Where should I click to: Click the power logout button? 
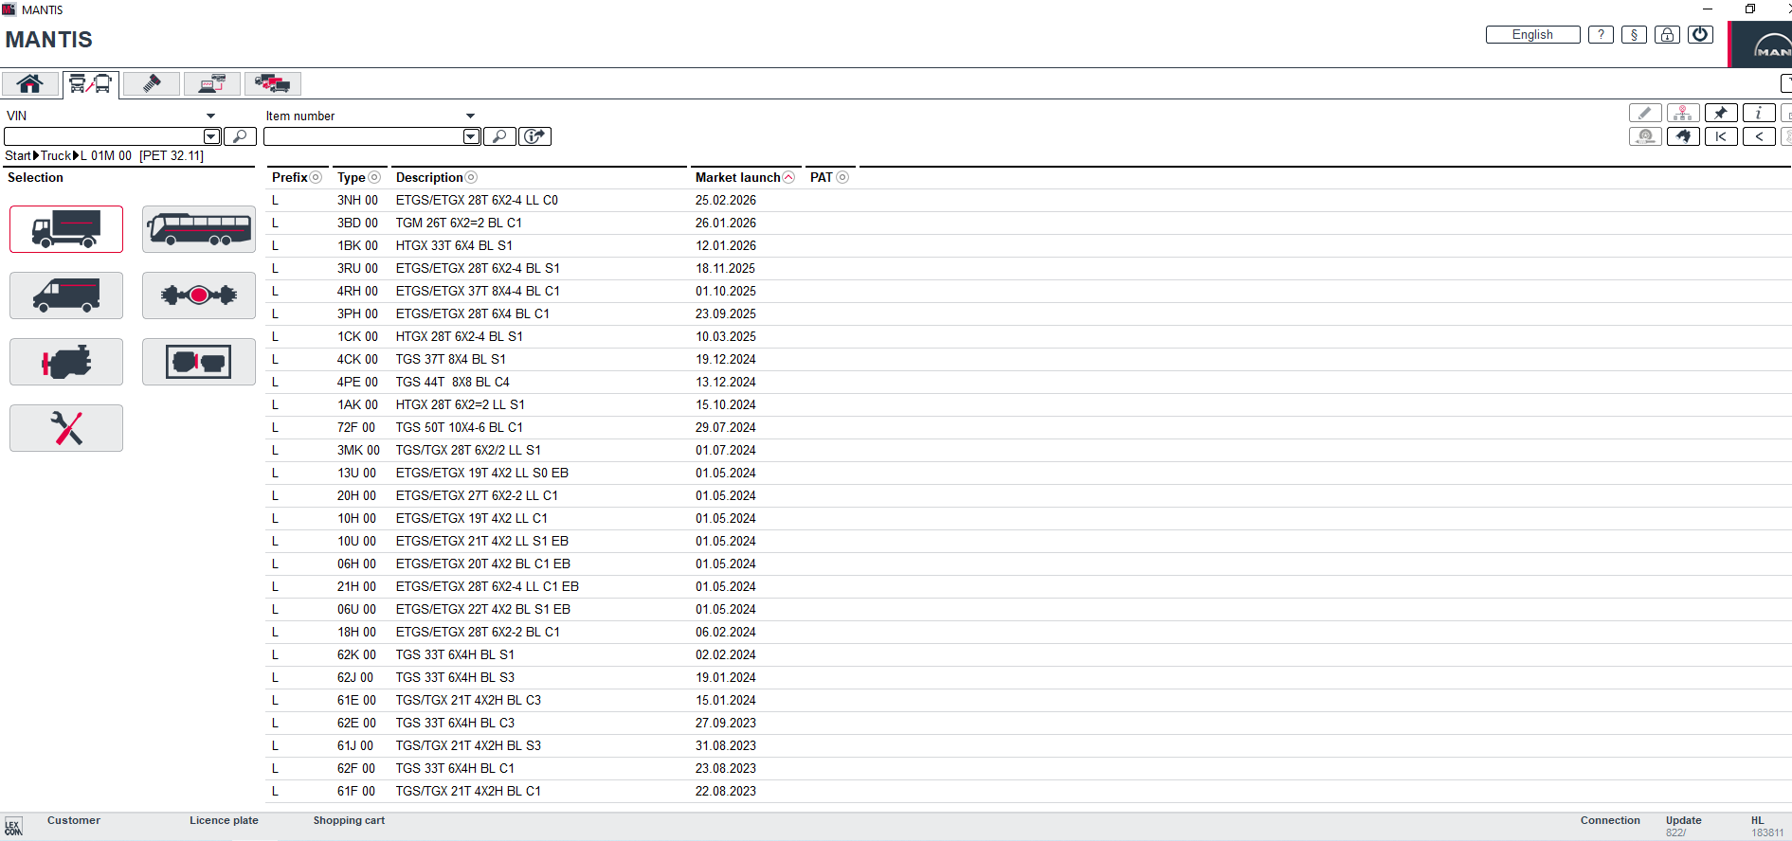pos(1701,35)
